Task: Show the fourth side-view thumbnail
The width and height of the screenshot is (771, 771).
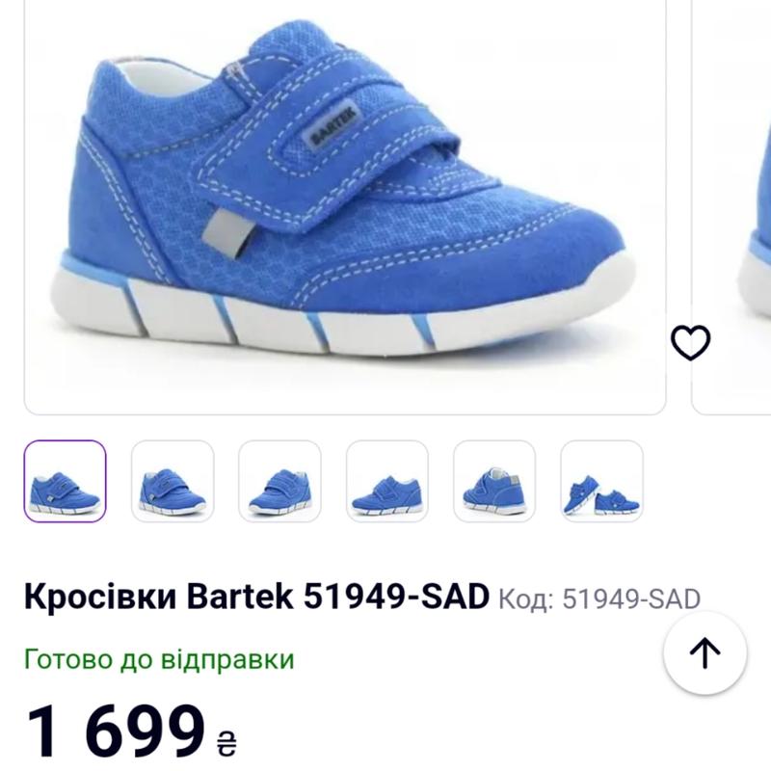Action: pos(387,481)
